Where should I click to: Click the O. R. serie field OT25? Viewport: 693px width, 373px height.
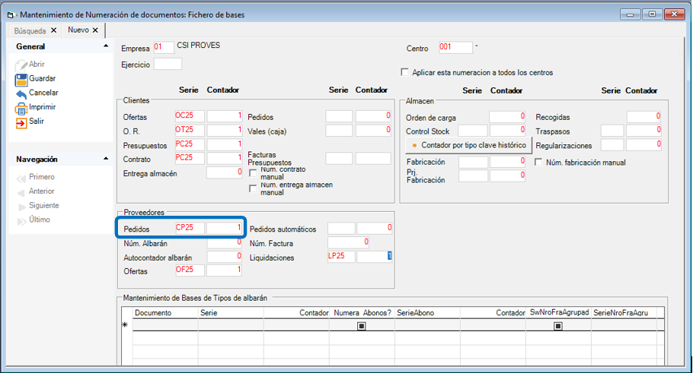pyautogui.click(x=190, y=130)
